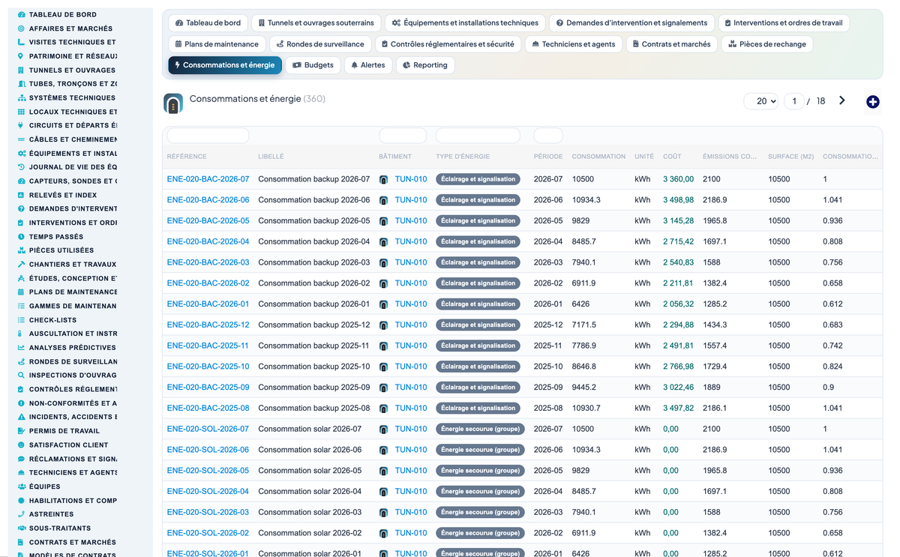Click the Référence filter field
Image resolution: width=900 pixels, height=557 pixels.
[x=208, y=136]
